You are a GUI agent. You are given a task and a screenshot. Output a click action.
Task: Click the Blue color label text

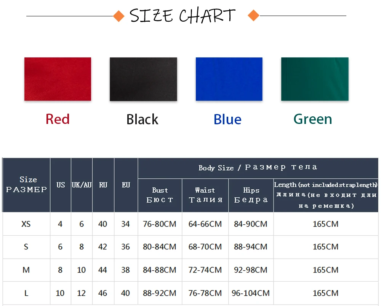pos(228,119)
